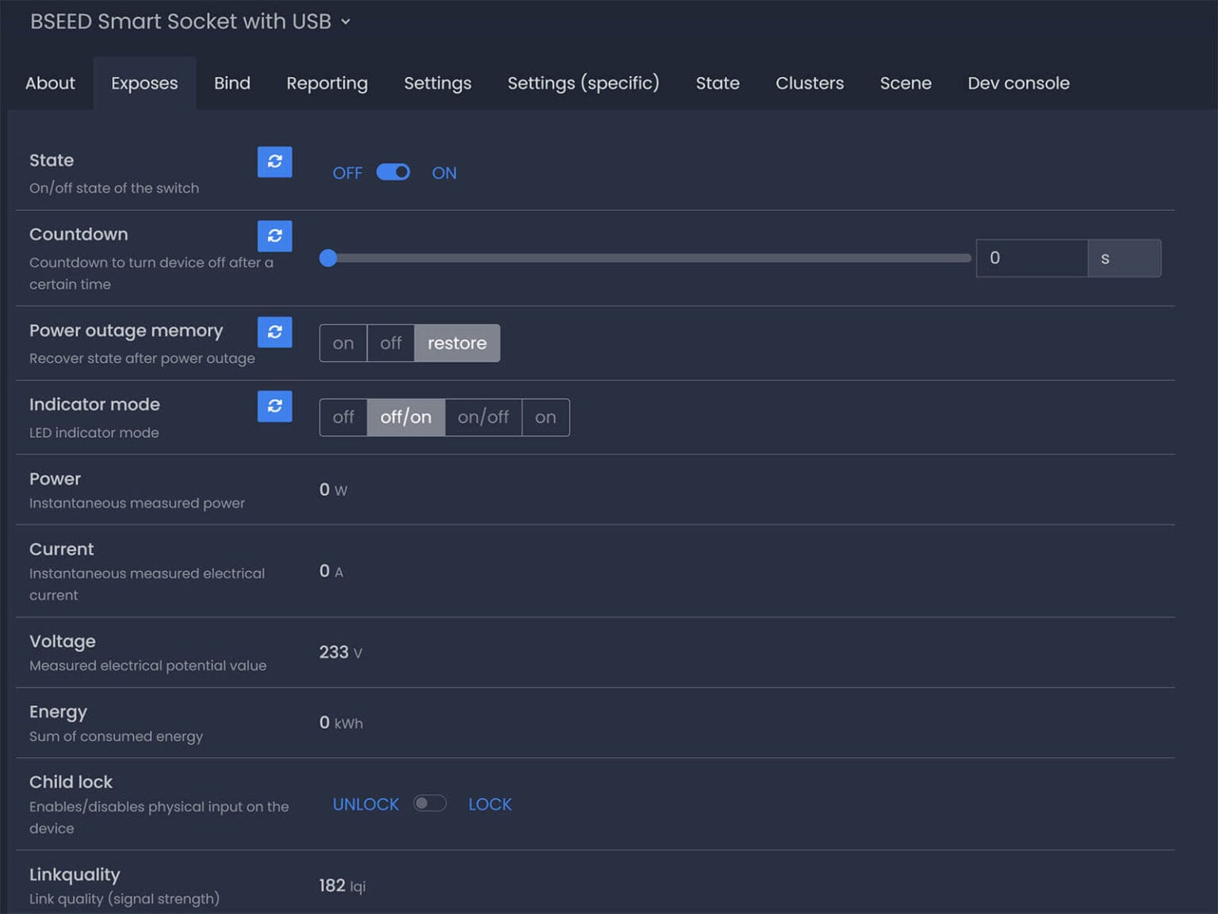Set Power outage memory to restore
1218x914 pixels.
(x=457, y=343)
